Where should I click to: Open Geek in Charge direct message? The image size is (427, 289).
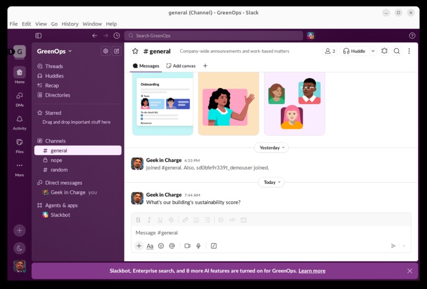[78, 192]
